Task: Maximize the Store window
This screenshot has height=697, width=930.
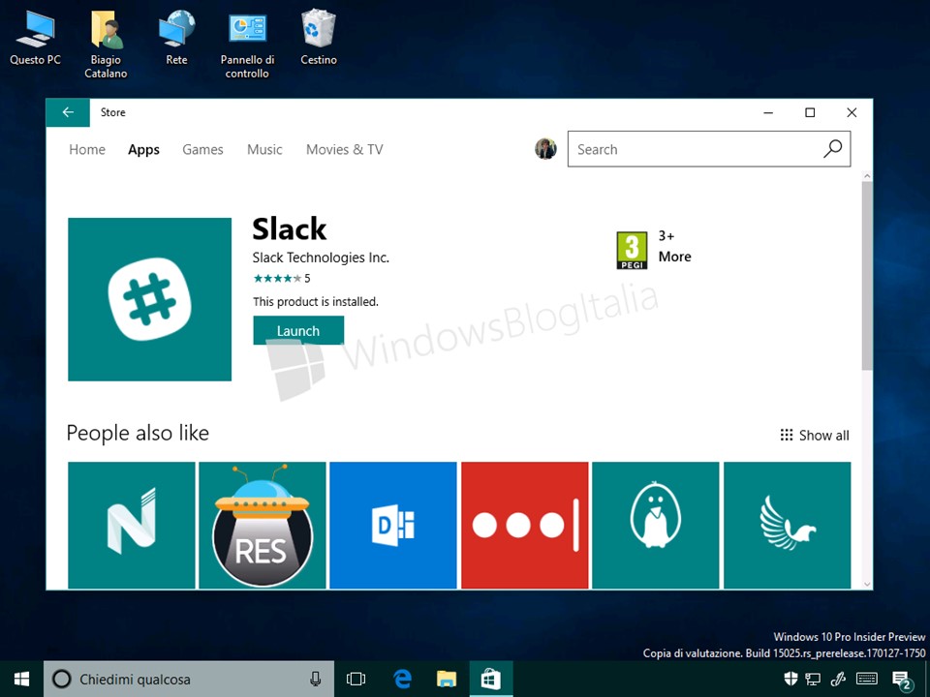Action: point(810,112)
